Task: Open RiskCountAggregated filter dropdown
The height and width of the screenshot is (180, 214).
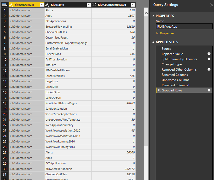Action: point(133,5)
